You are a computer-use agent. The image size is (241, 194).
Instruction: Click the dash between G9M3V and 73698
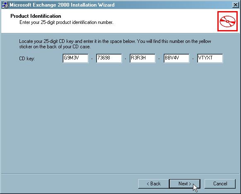pos(92,59)
